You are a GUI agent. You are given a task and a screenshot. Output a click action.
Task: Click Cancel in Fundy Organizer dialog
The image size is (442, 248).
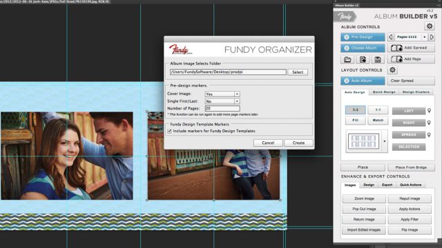[x=268, y=143]
